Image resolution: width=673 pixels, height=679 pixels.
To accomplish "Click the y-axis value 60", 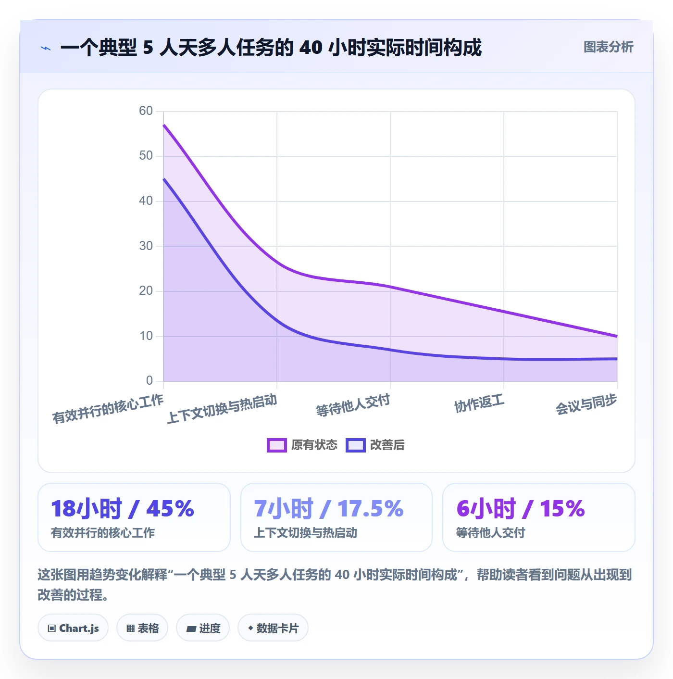I will point(146,111).
